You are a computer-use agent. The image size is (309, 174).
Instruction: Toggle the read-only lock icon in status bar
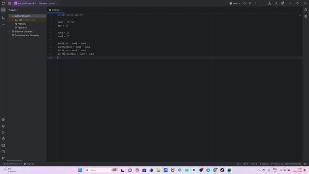305,164
